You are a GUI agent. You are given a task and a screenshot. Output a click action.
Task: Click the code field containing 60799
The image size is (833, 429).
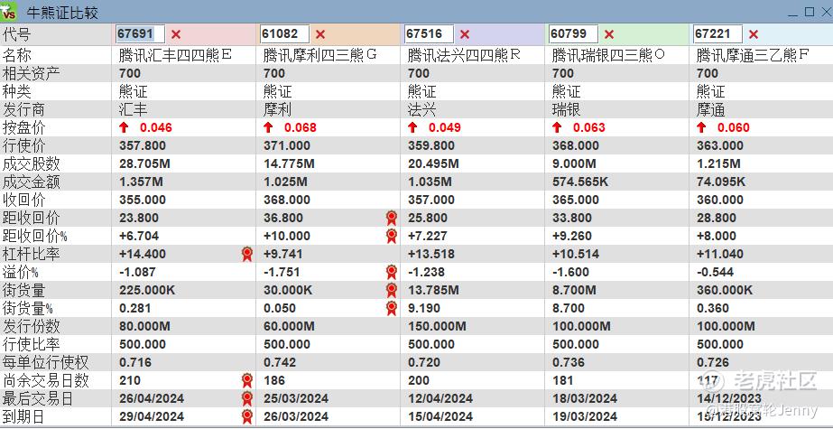(x=574, y=34)
